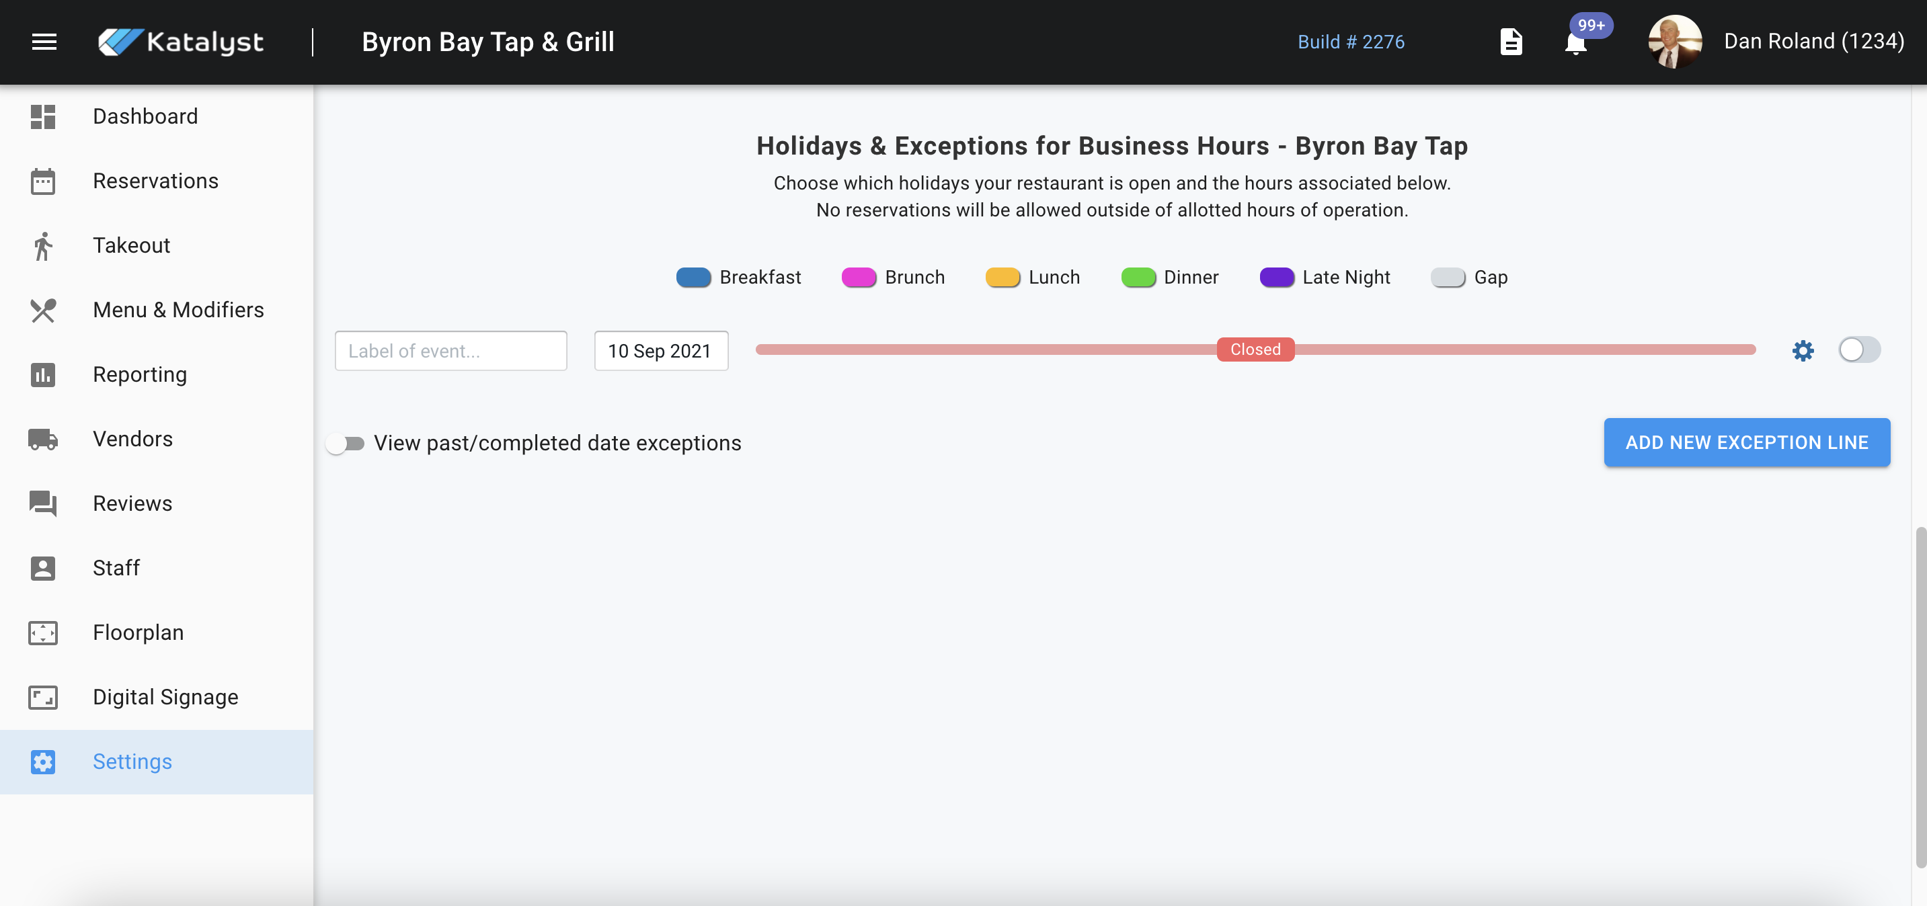
Task: Click the Closed label on hours slider
Action: 1255,349
